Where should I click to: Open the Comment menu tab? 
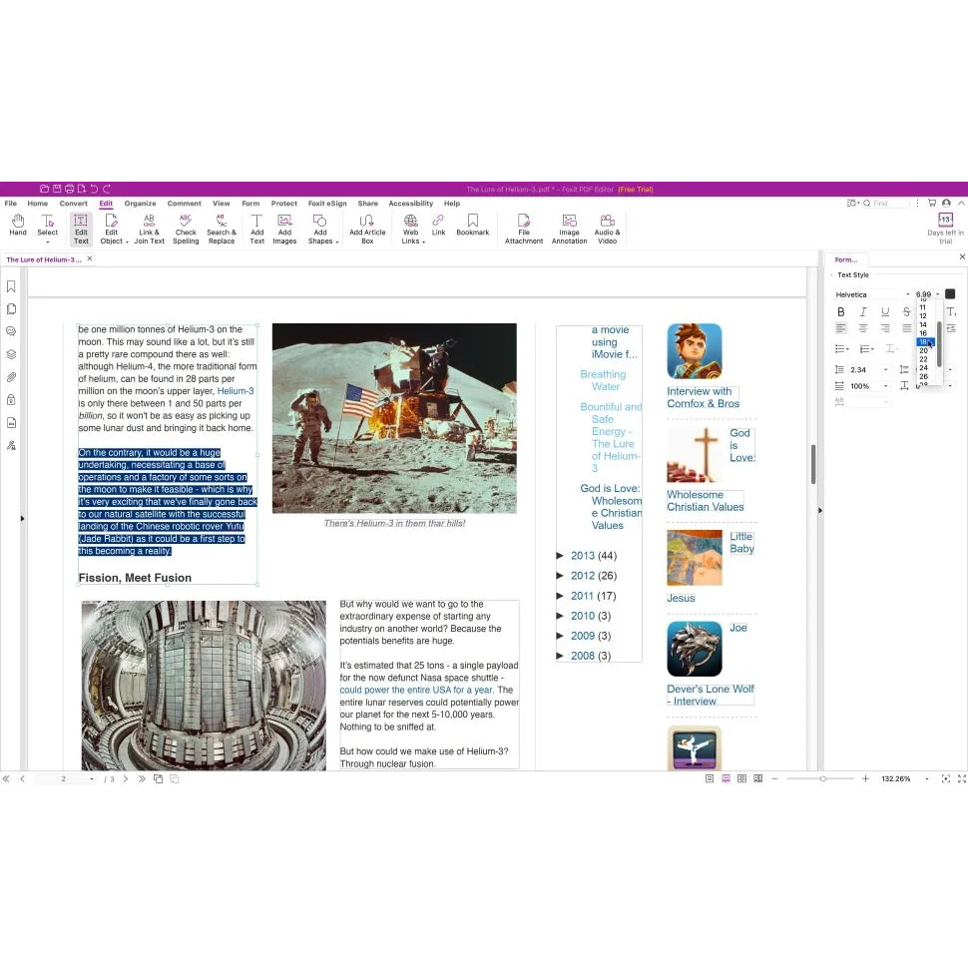coord(184,204)
